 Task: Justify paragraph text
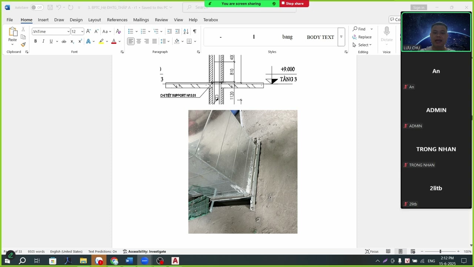pos(154,41)
